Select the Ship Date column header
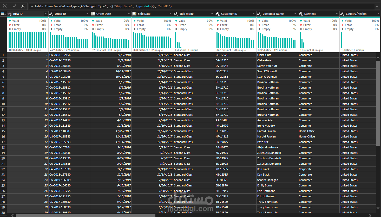Image resolution: width=381 pixels, height=217 pixels. pyautogui.click(x=152, y=14)
